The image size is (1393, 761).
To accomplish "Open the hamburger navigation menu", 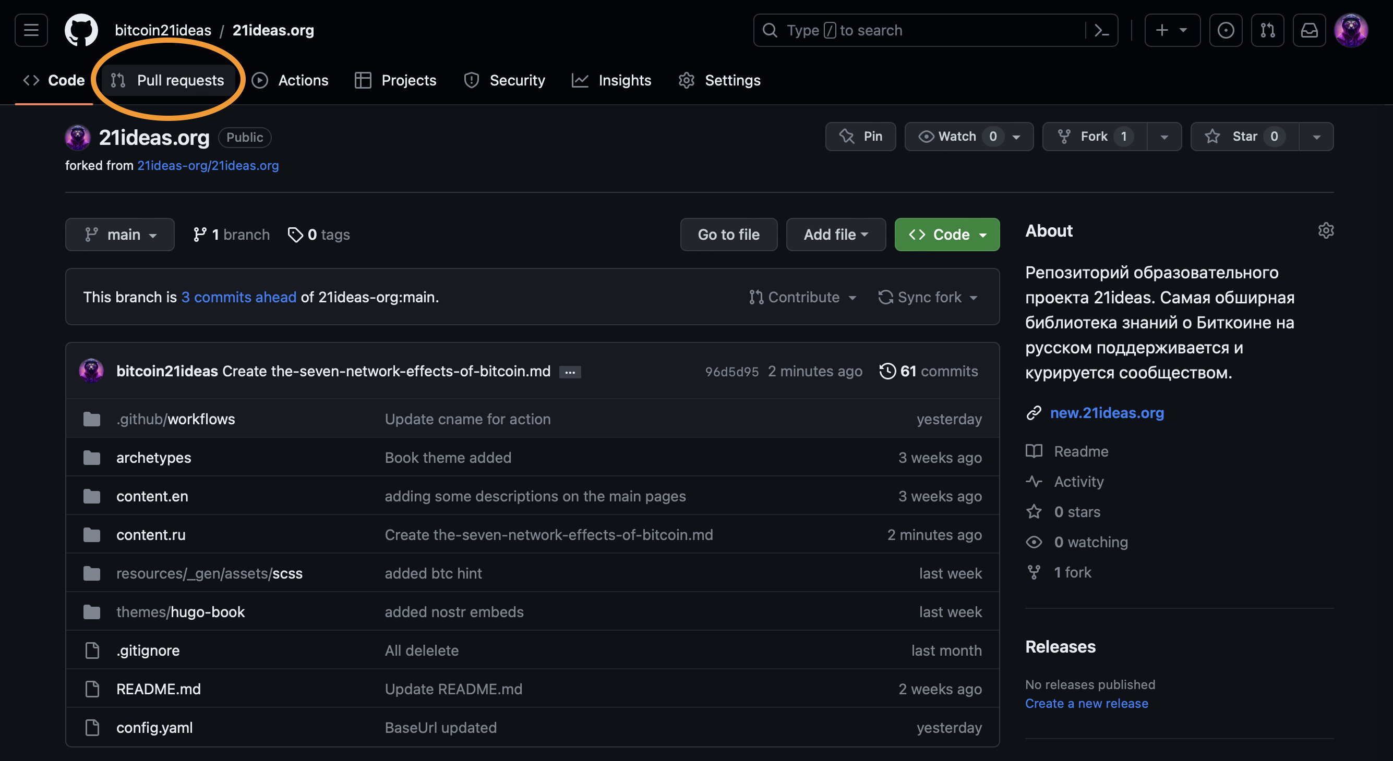I will [x=31, y=30].
